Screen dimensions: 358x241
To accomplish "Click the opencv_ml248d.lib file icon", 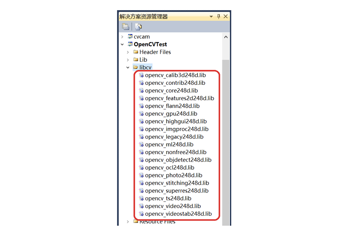I will click(141, 145).
